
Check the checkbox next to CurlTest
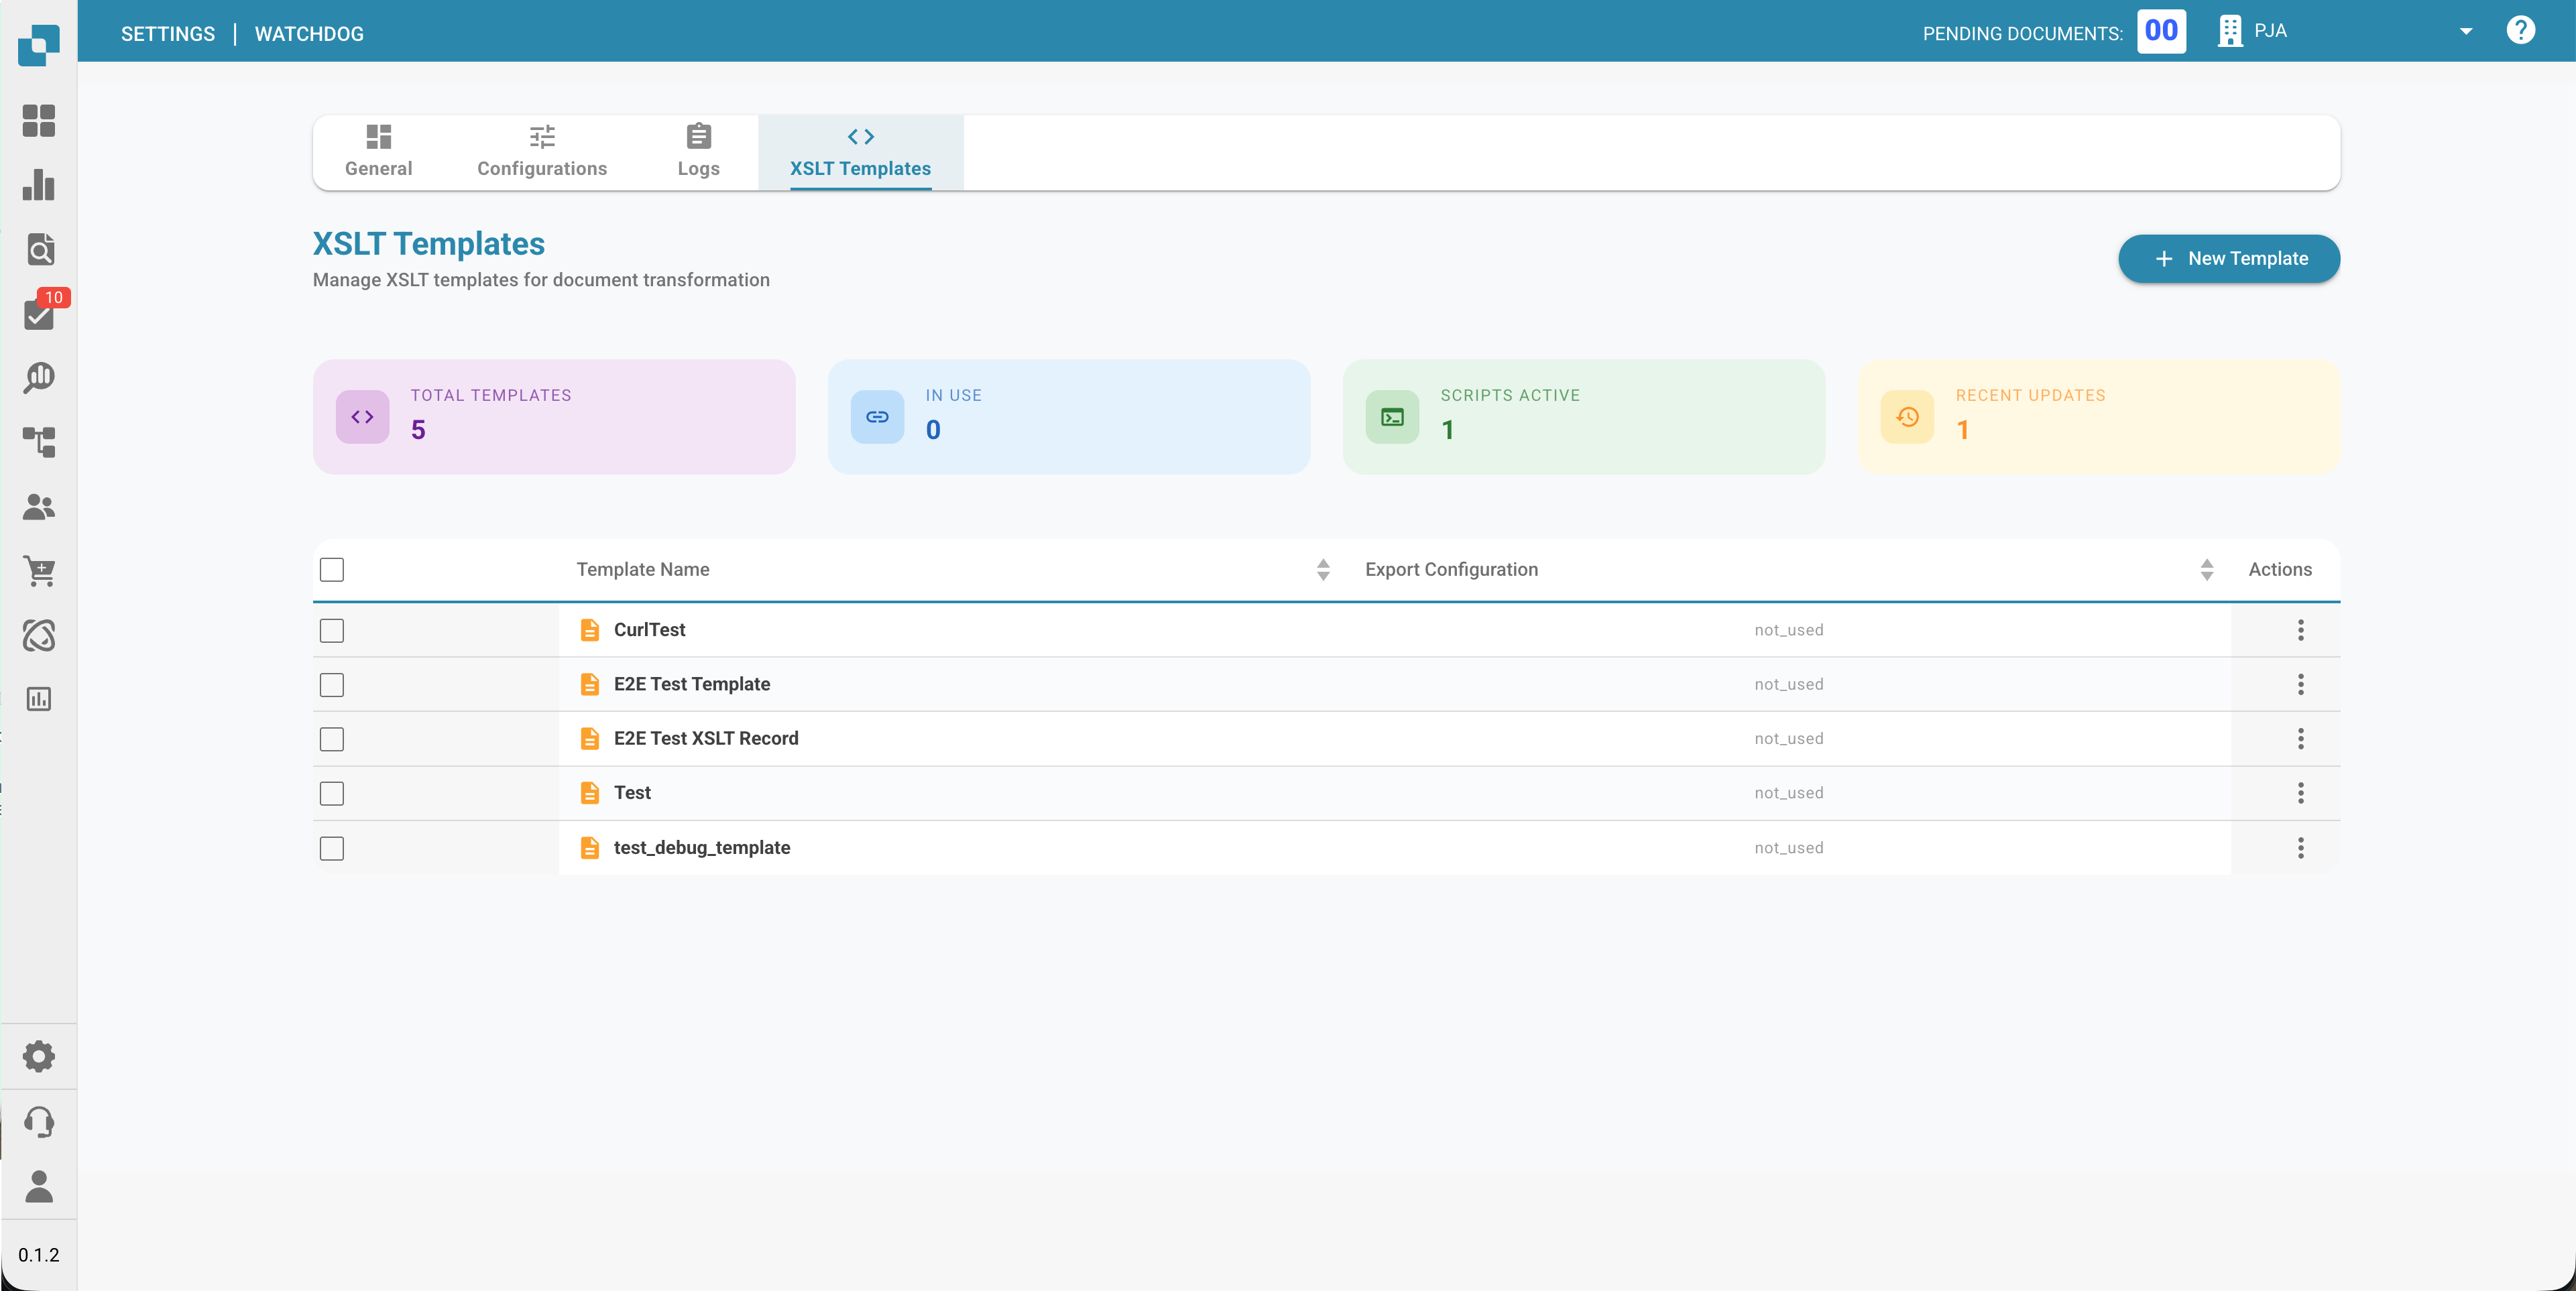click(x=332, y=631)
